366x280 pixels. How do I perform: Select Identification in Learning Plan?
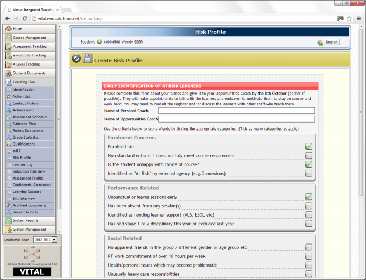point(30,90)
